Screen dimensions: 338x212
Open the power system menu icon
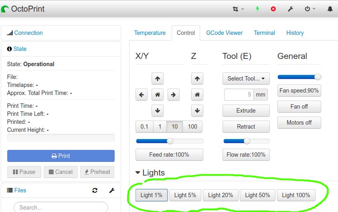[310, 9]
